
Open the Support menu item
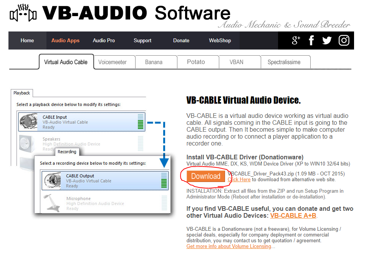pos(142,40)
